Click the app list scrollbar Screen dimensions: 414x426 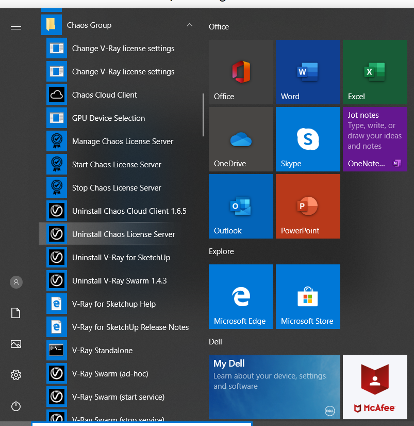[203, 115]
